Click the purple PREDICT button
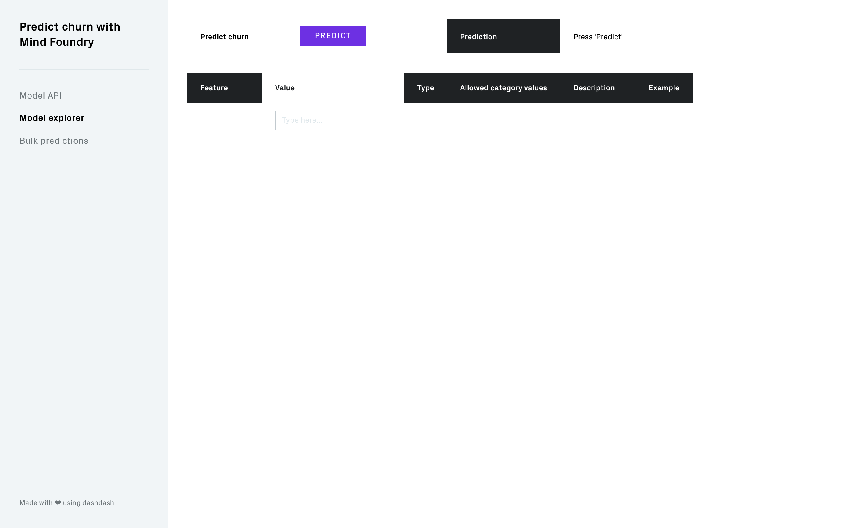This screenshot has height=528, width=846. pyautogui.click(x=333, y=36)
